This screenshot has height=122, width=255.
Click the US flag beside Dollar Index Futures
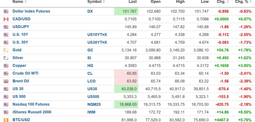click(x=6, y=11)
